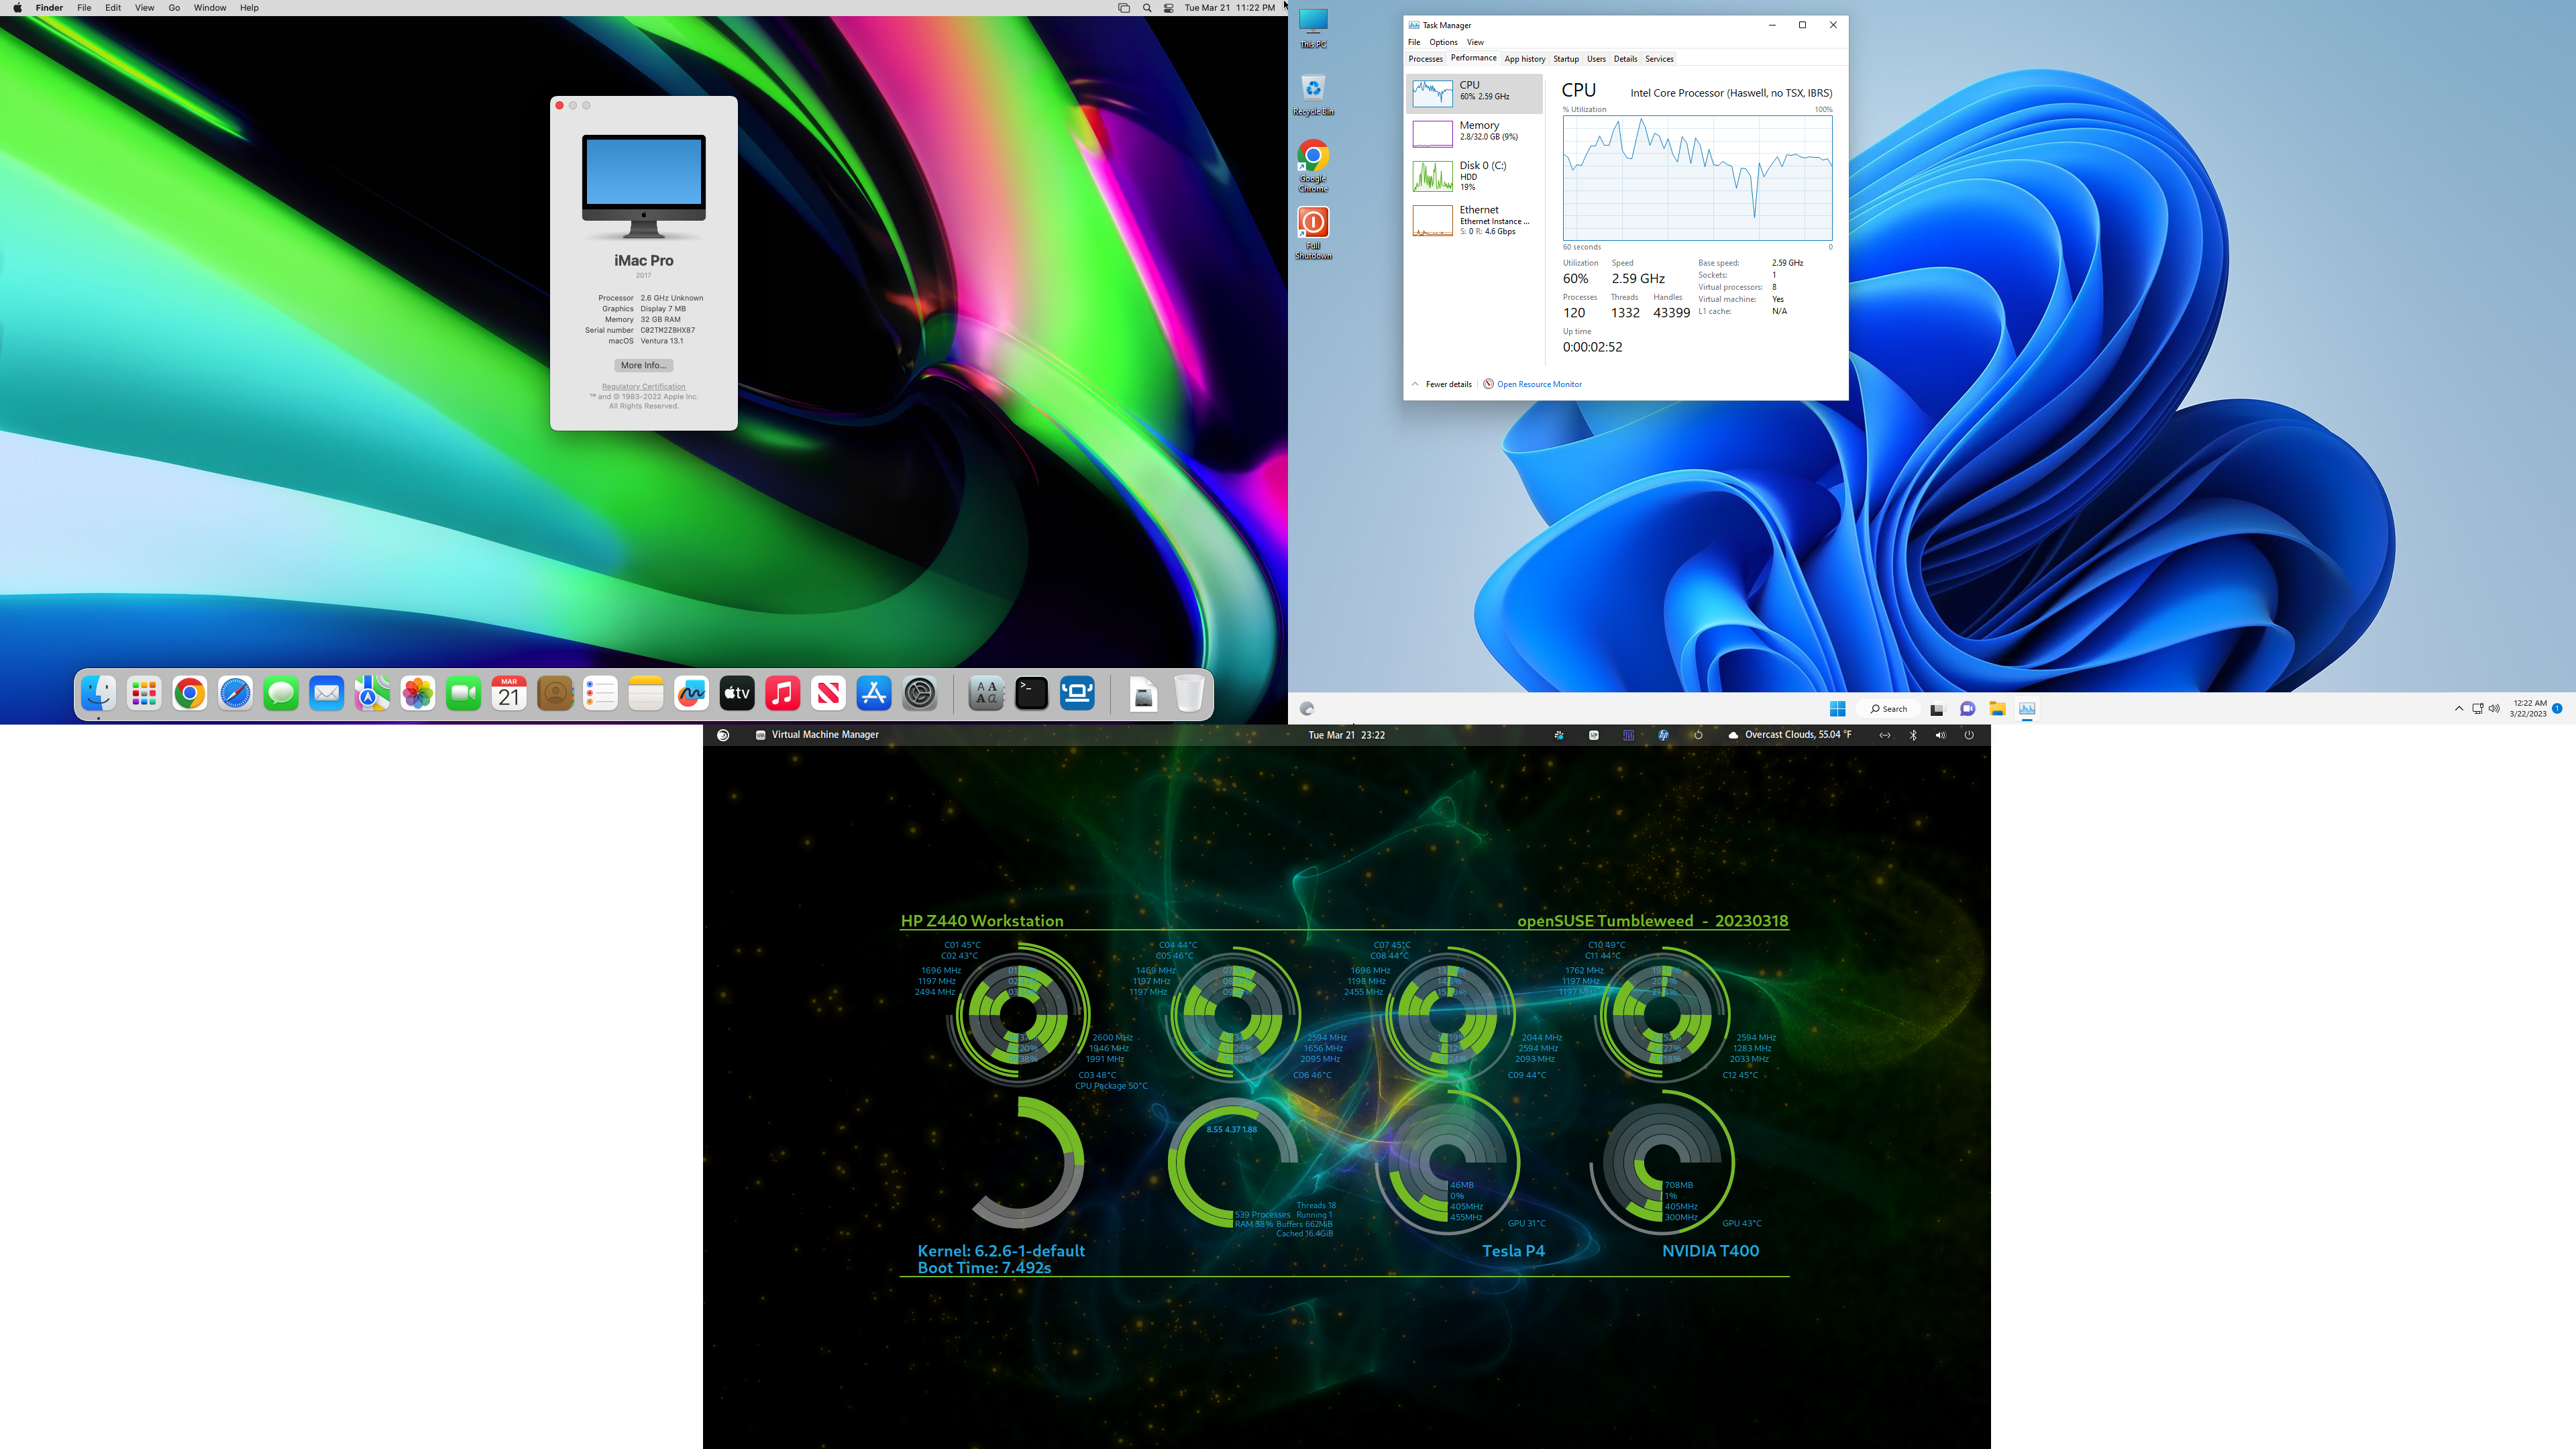Select Memory in Task Manager sidebar

(x=1474, y=133)
